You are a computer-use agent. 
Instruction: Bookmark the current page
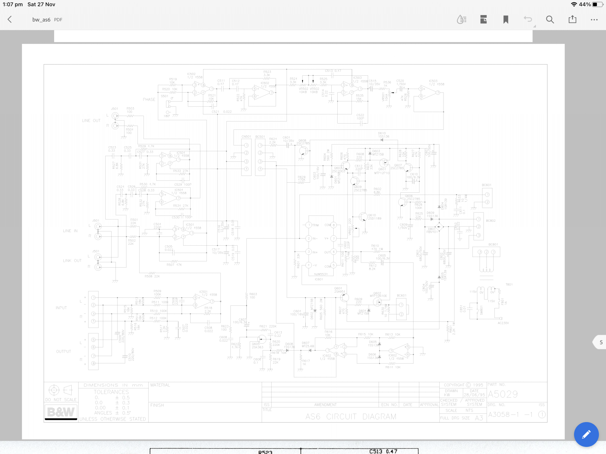(x=506, y=20)
